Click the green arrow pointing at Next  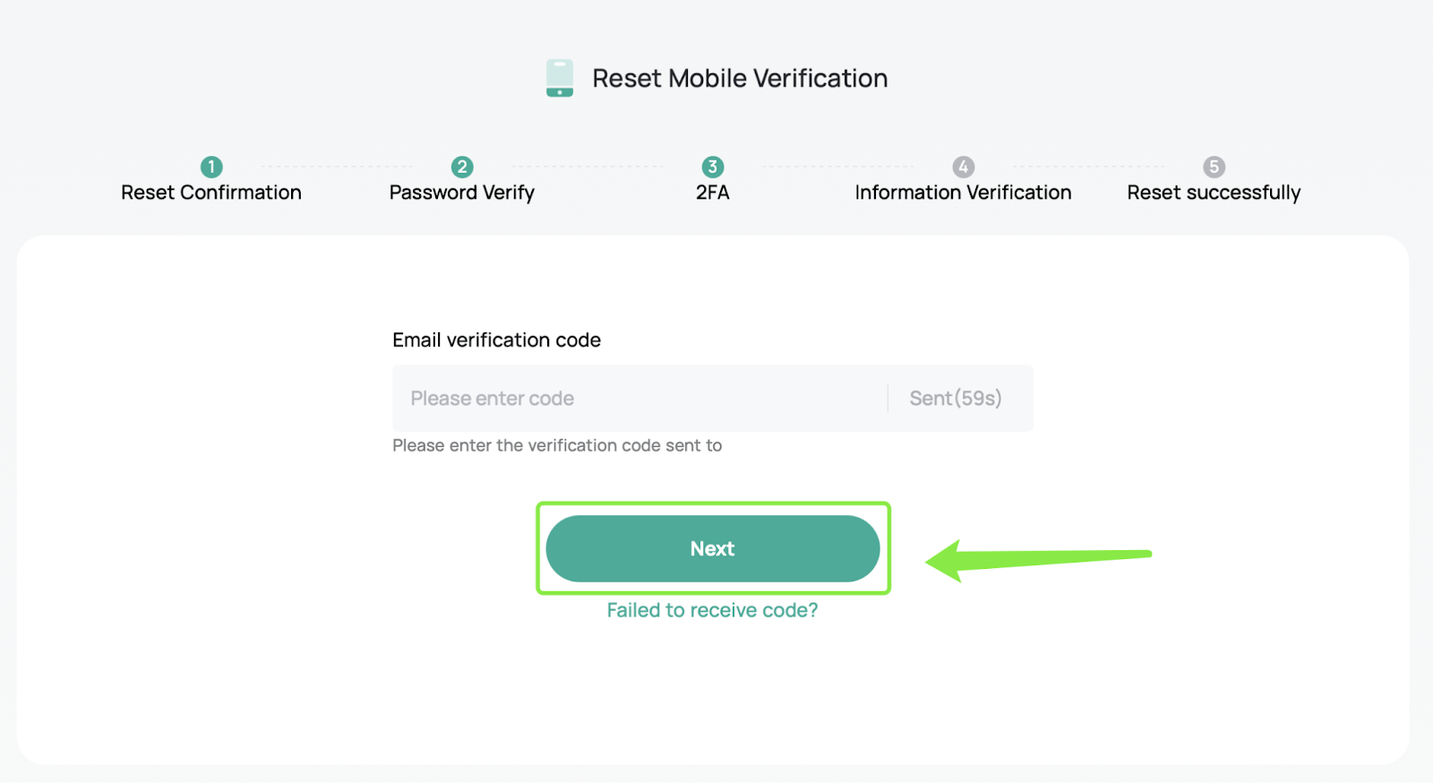(1039, 560)
